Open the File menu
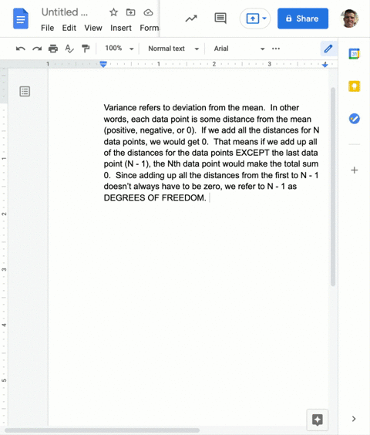The width and height of the screenshot is (370, 435). click(48, 28)
